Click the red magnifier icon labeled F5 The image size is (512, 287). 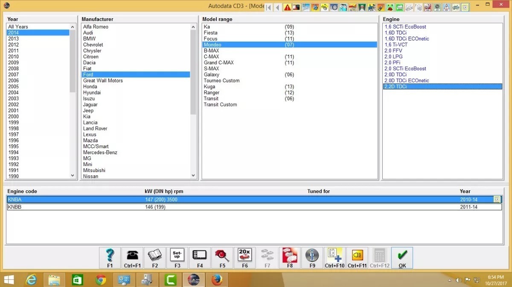[x=222, y=258]
